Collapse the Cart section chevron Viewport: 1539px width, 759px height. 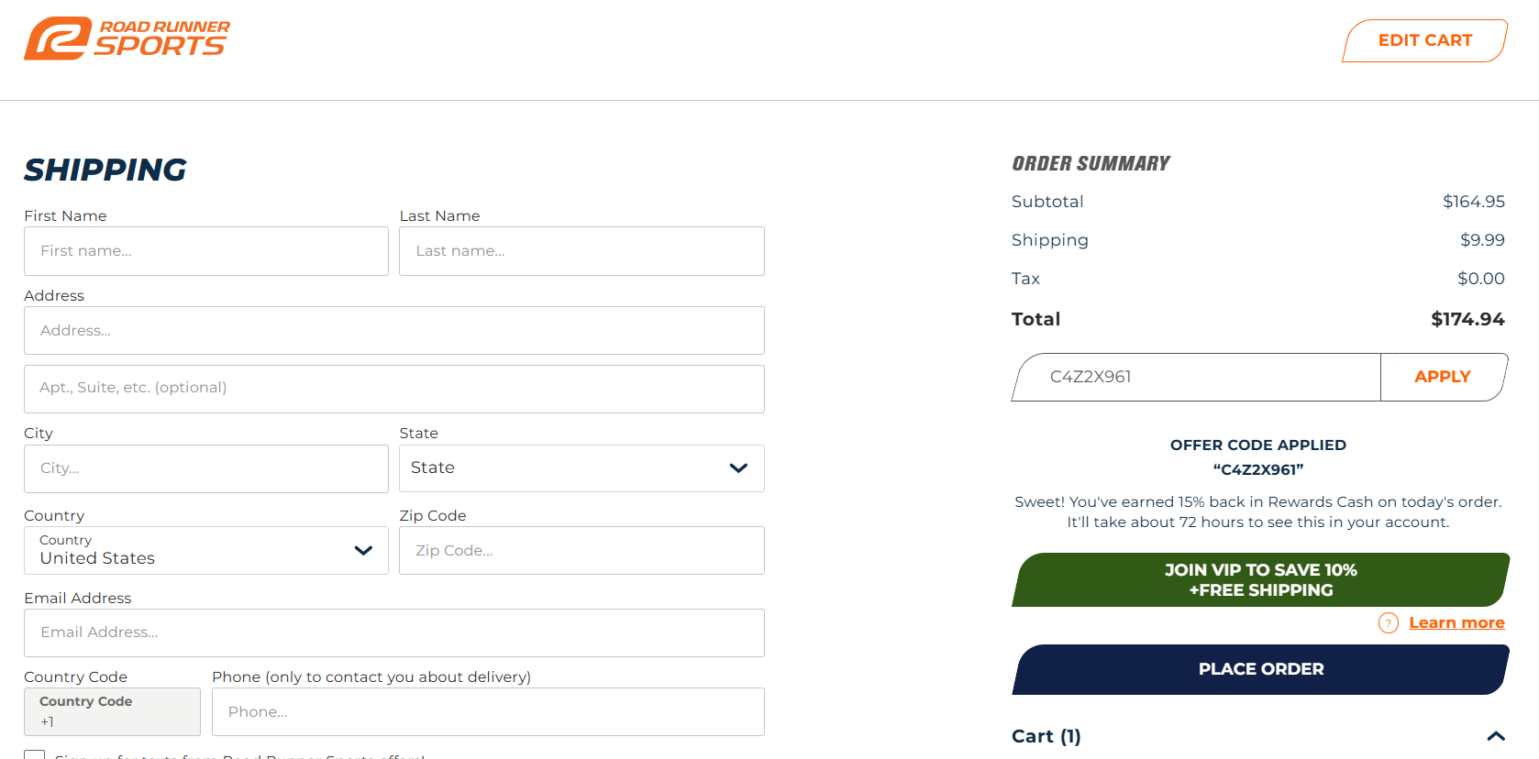coord(1496,736)
